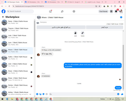Click the Add people icon

75,33
